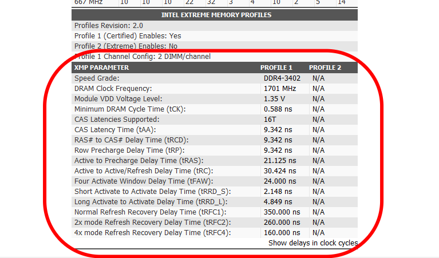Image resolution: width=439 pixels, height=258 pixels.
Task: Click the 'Show delays in clock cycles' link
Action: click(313, 243)
